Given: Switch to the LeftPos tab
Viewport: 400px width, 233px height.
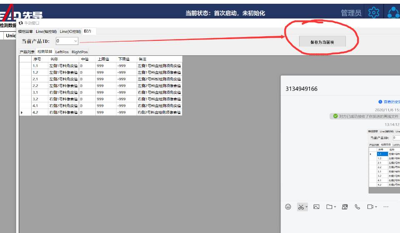Looking at the screenshot, I should click(x=62, y=52).
